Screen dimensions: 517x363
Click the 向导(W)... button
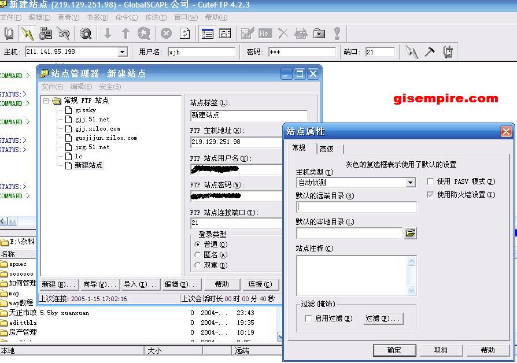tap(99, 284)
